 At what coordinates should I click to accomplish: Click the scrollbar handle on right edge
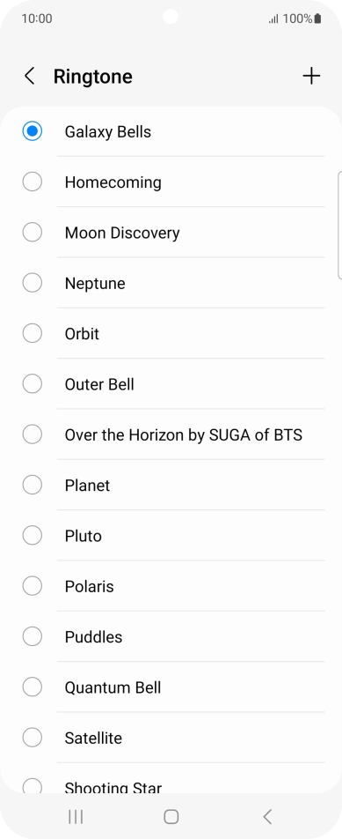coord(340,226)
